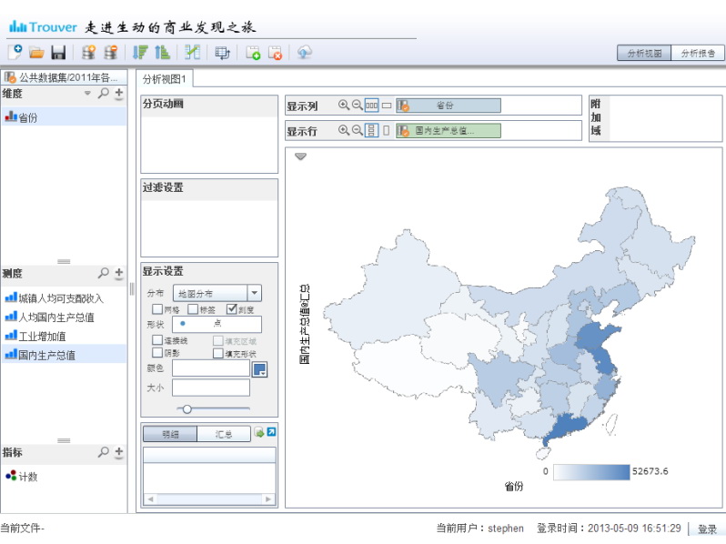Select single-column layout toggle in 显示列
The height and width of the screenshot is (544, 726).
click(387, 106)
